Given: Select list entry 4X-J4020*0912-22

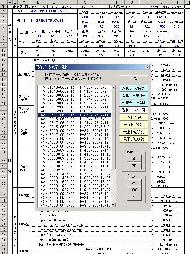Looking at the screenshot, I should click(x=74, y=202).
